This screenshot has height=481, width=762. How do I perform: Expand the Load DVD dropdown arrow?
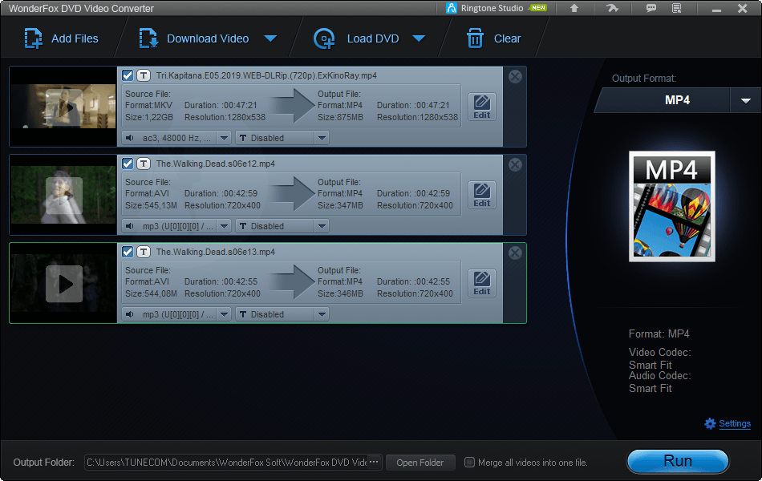point(416,38)
